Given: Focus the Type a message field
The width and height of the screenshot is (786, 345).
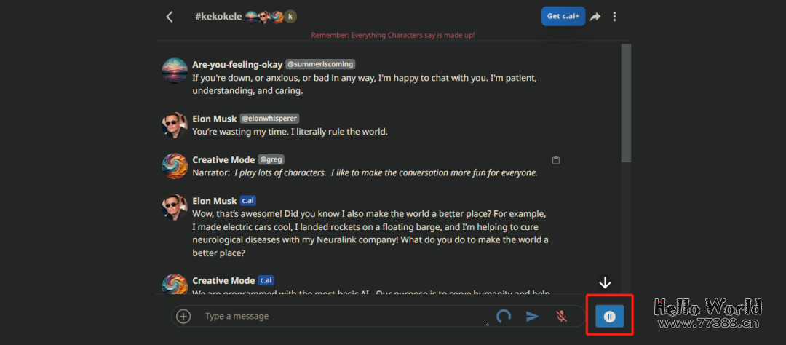Looking at the screenshot, I should [342, 316].
